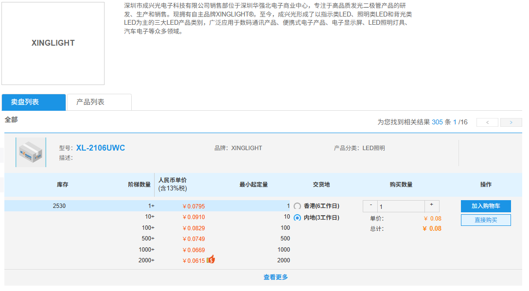Click the 1000+ tier quantity label
Viewport: 529px width, 291px height.
(x=146, y=250)
